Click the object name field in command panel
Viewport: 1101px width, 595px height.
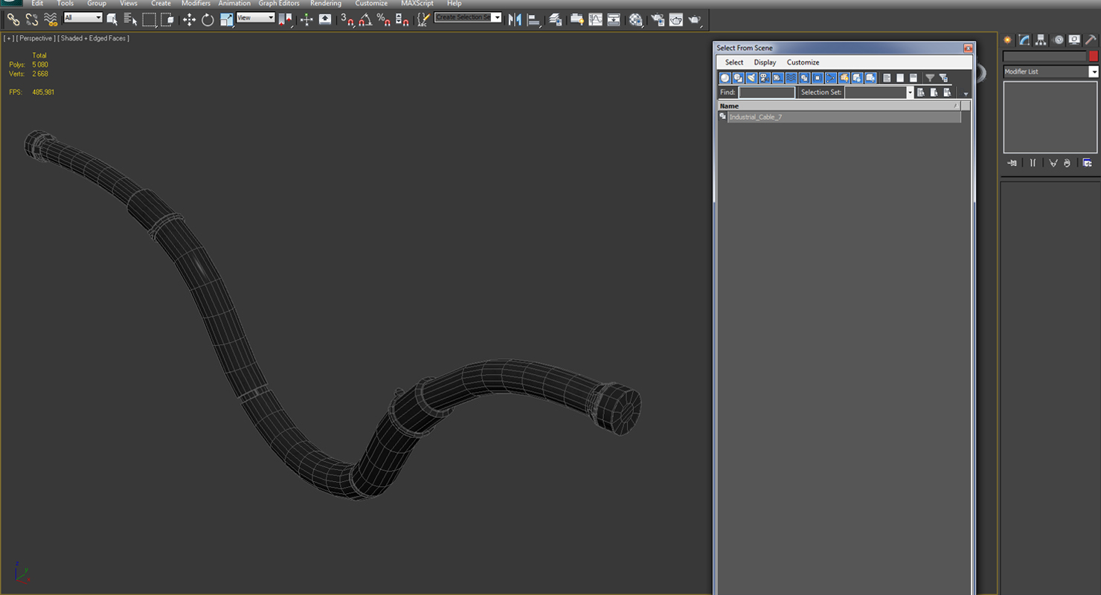click(x=1044, y=56)
